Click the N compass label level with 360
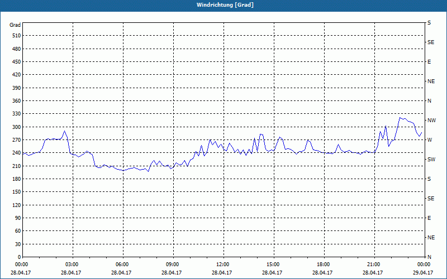The height and width of the screenshot is (279, 447). click(429, 101)
